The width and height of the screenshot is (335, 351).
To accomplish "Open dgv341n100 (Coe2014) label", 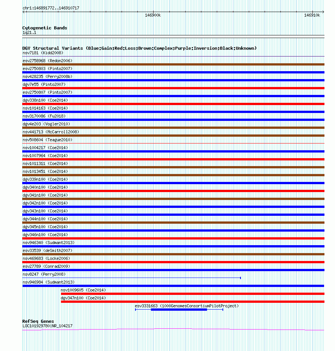I will (45, 195).
